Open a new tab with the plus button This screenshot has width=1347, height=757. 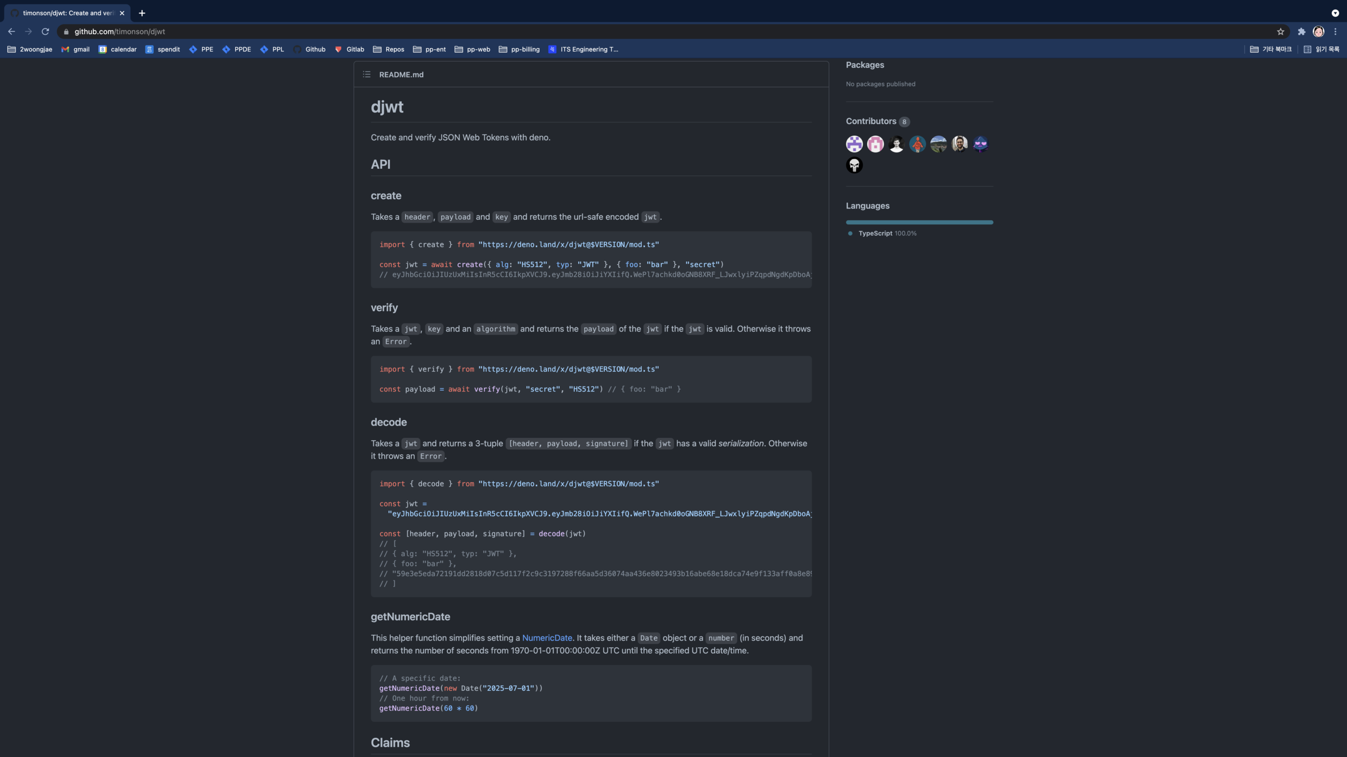click(142, 13)
